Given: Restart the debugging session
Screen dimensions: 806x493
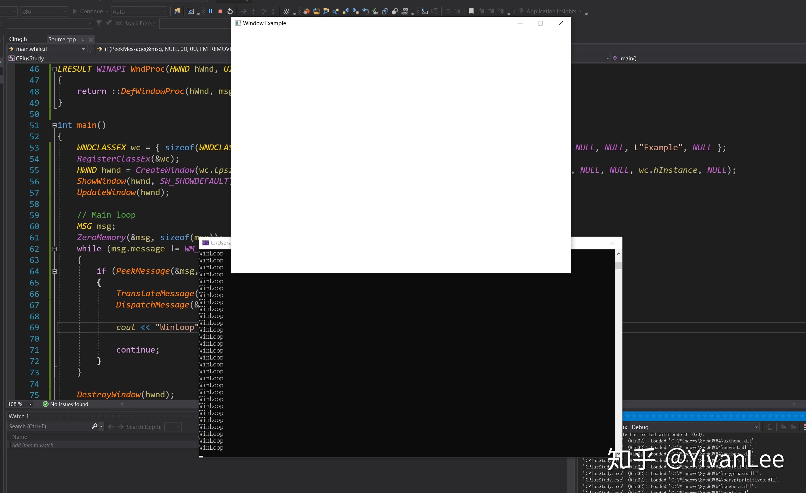Looking at the screenshot, I should coord(230,12).
